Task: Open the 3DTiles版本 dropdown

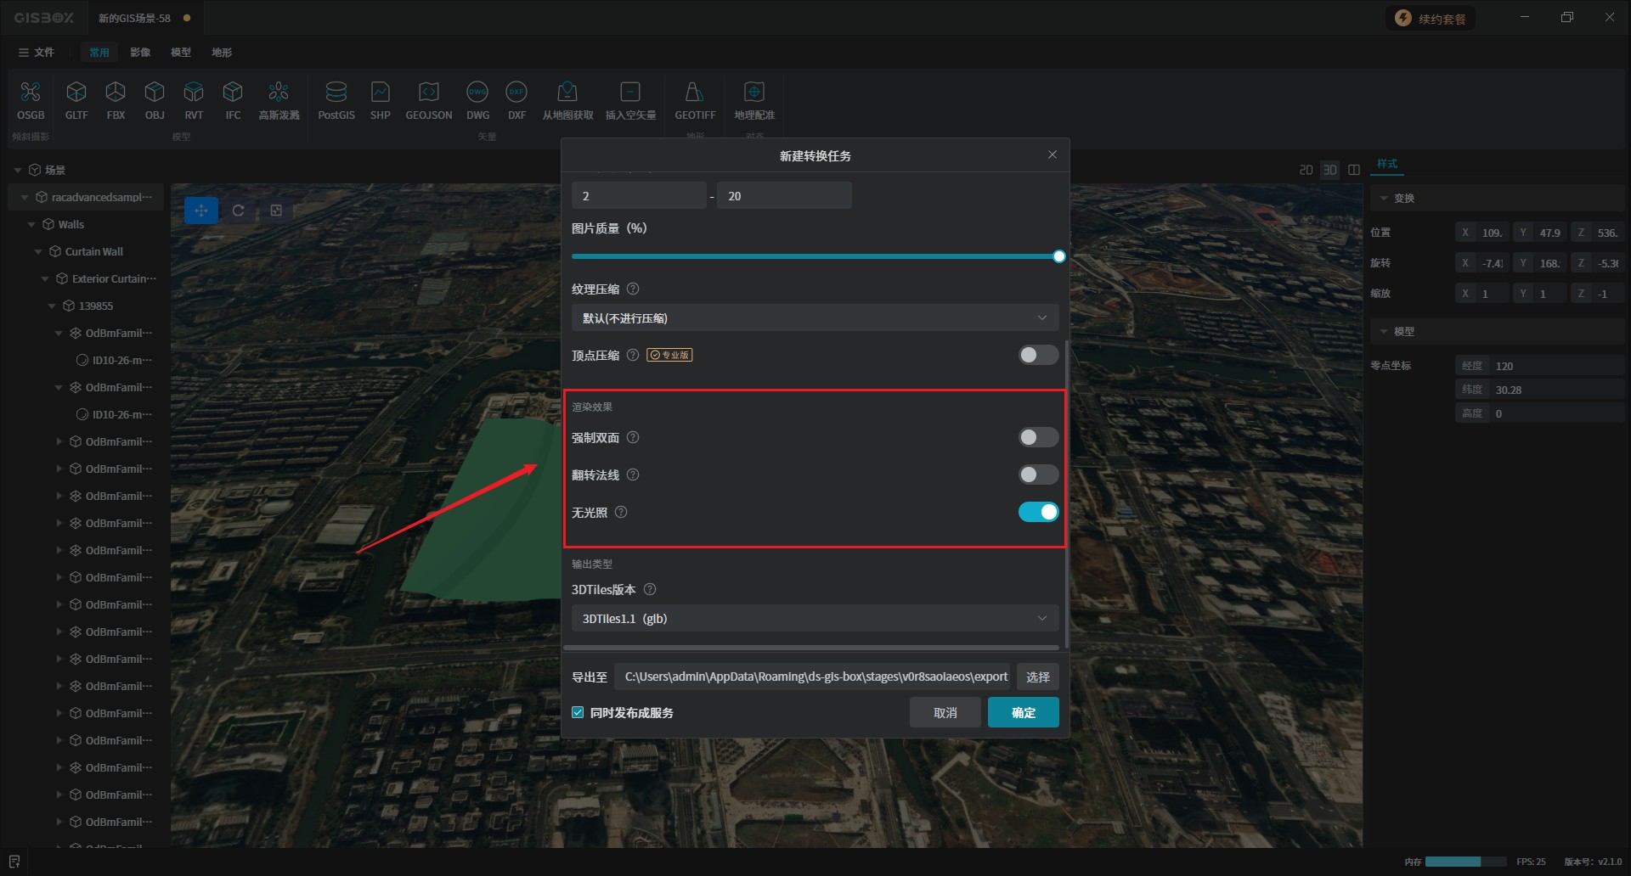Action: [x=814, y=619]
